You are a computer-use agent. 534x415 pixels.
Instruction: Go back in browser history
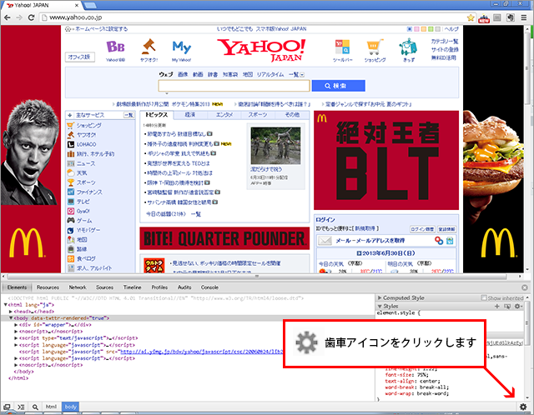(8, 17)
